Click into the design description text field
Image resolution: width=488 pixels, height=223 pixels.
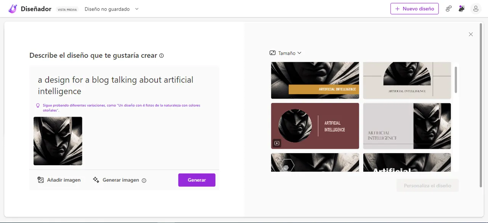(124, 85)
